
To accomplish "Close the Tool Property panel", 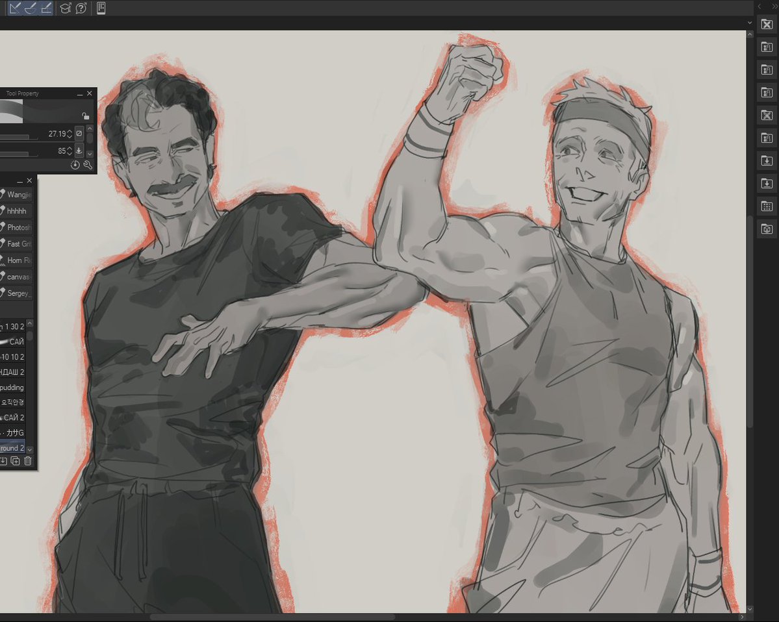I will (x=90, y=93).
